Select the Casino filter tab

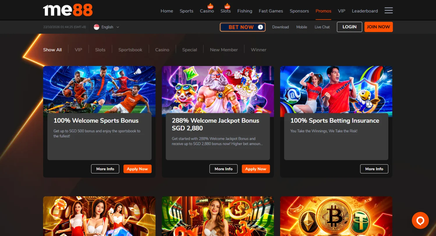162,50
